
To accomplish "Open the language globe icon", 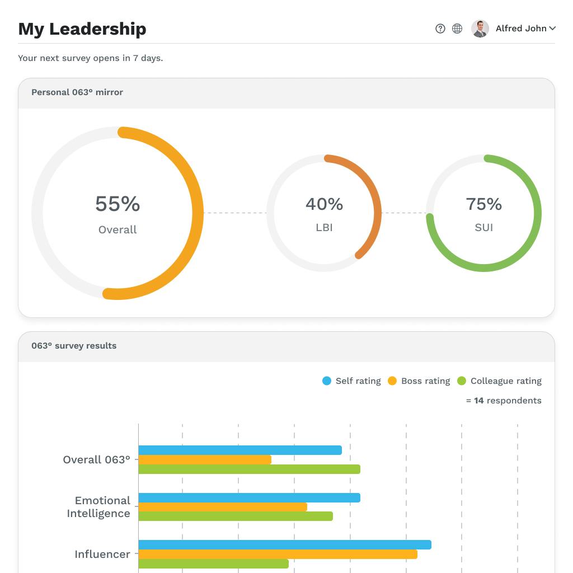I will pos(457,29).
